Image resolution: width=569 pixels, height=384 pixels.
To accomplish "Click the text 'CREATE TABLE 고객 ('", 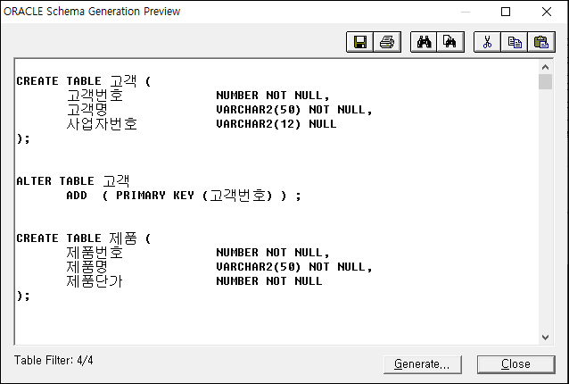I will [84, 80].
